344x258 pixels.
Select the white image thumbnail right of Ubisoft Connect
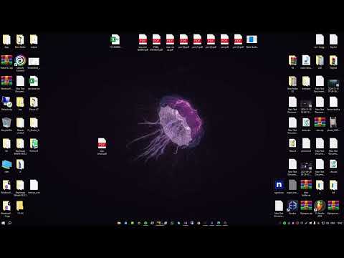[34, 62]
